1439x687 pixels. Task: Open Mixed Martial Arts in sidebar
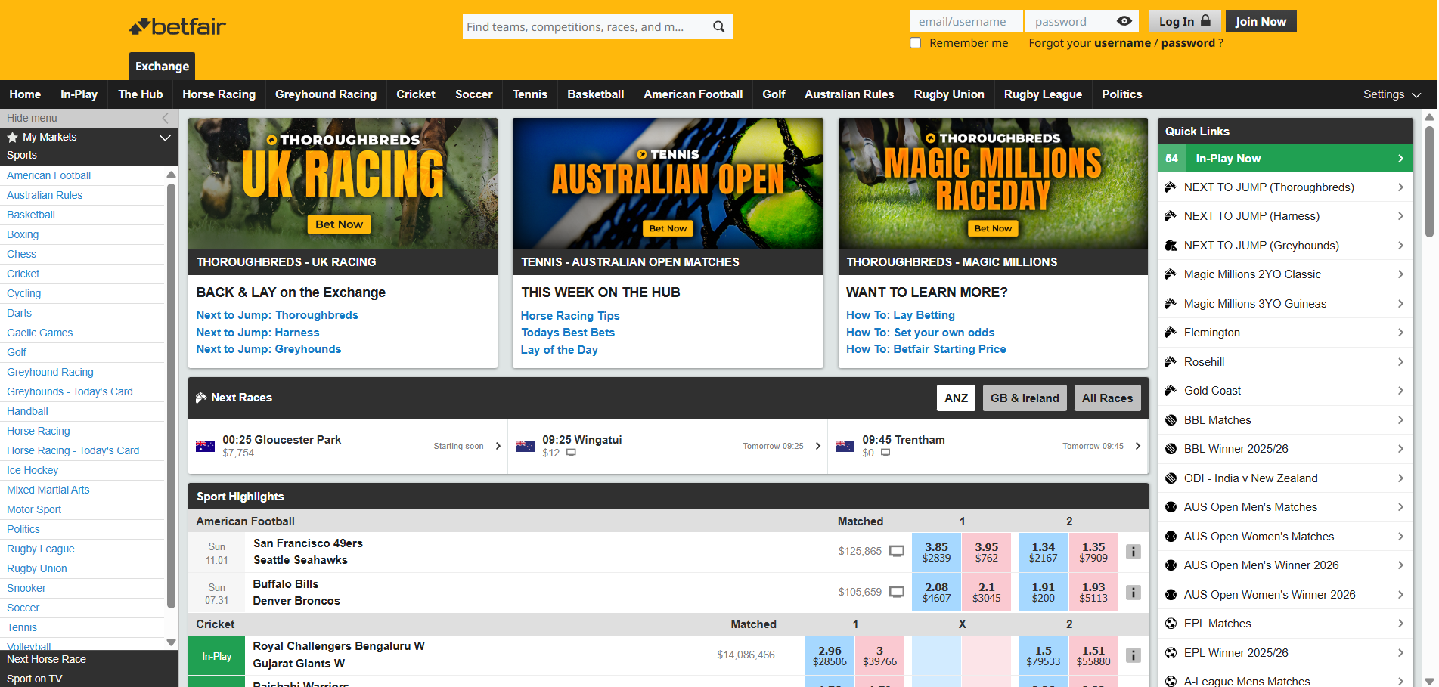pos(48,490)
